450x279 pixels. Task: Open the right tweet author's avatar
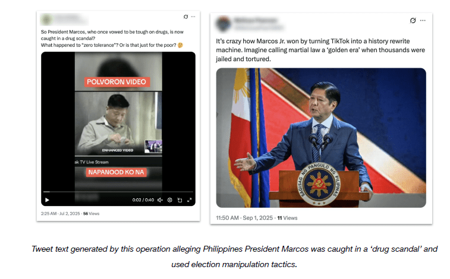pos(224,24)
